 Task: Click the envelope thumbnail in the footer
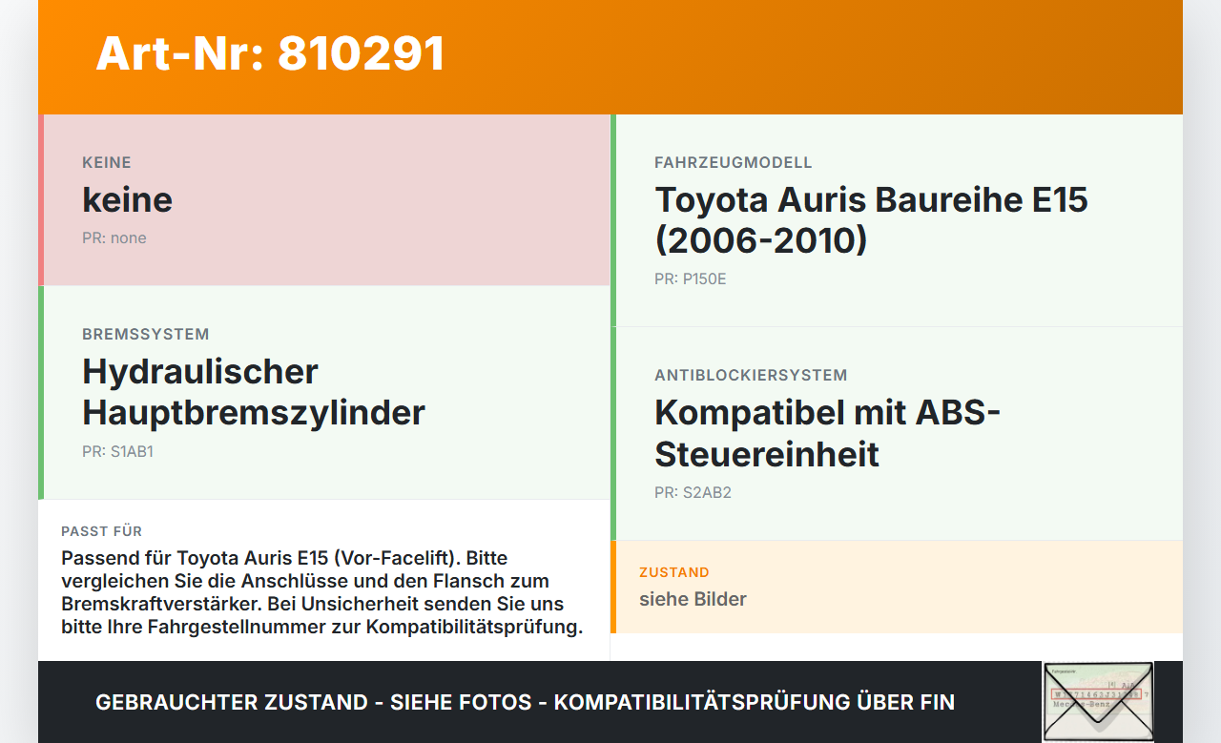[1098, 701]
